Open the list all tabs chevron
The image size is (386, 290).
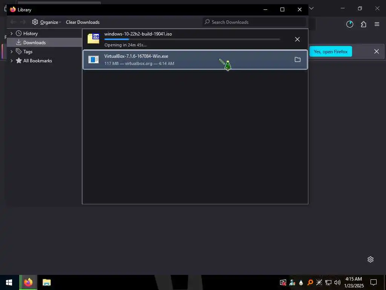pos(311,8)
